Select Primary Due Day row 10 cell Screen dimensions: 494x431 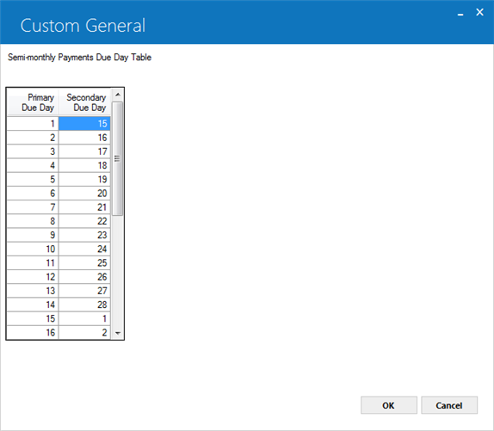(33, 249)
